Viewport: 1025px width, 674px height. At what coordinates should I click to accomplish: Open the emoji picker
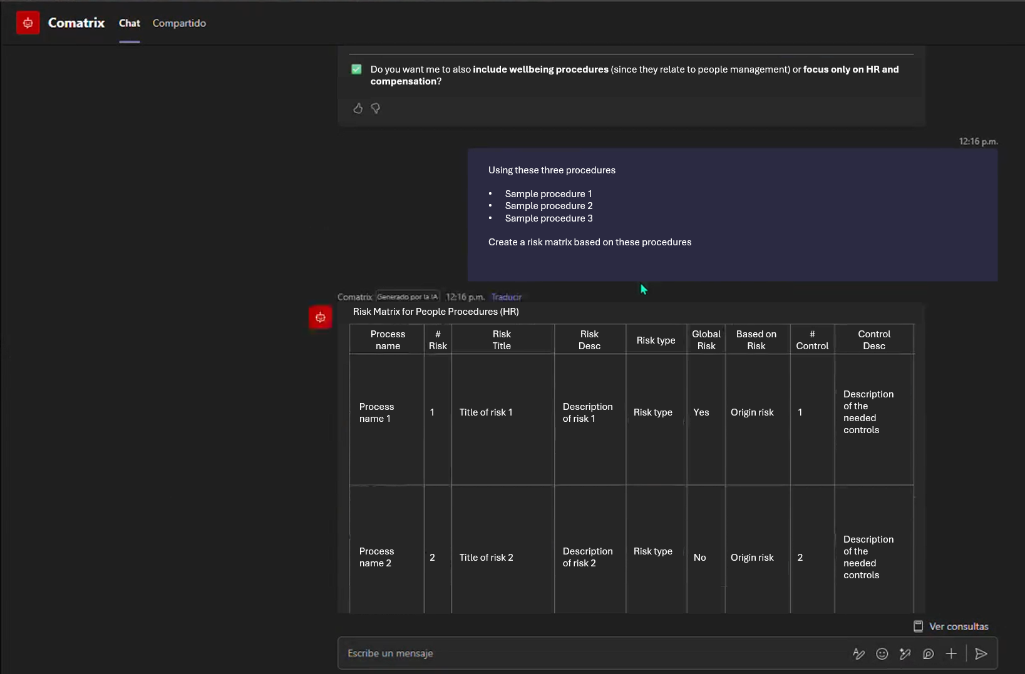(x=882, y=653)
